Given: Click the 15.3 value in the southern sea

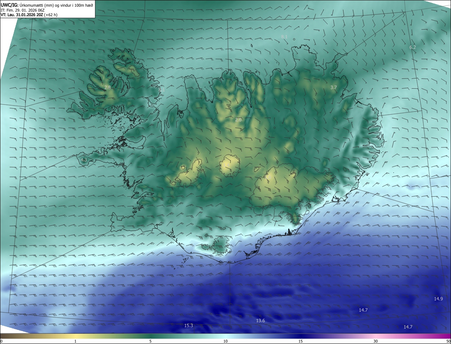Looking at the screenshot, I should tap(189, 325).
